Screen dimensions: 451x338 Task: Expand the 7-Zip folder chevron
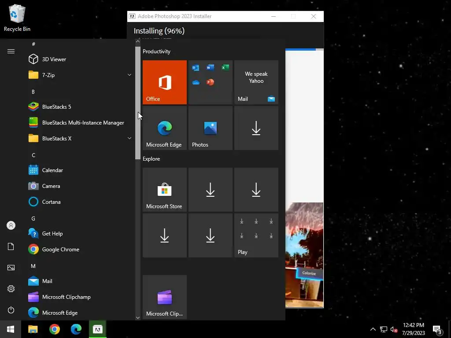129,75
